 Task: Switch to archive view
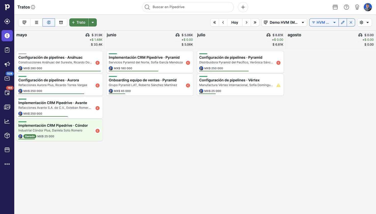(61, 22)
